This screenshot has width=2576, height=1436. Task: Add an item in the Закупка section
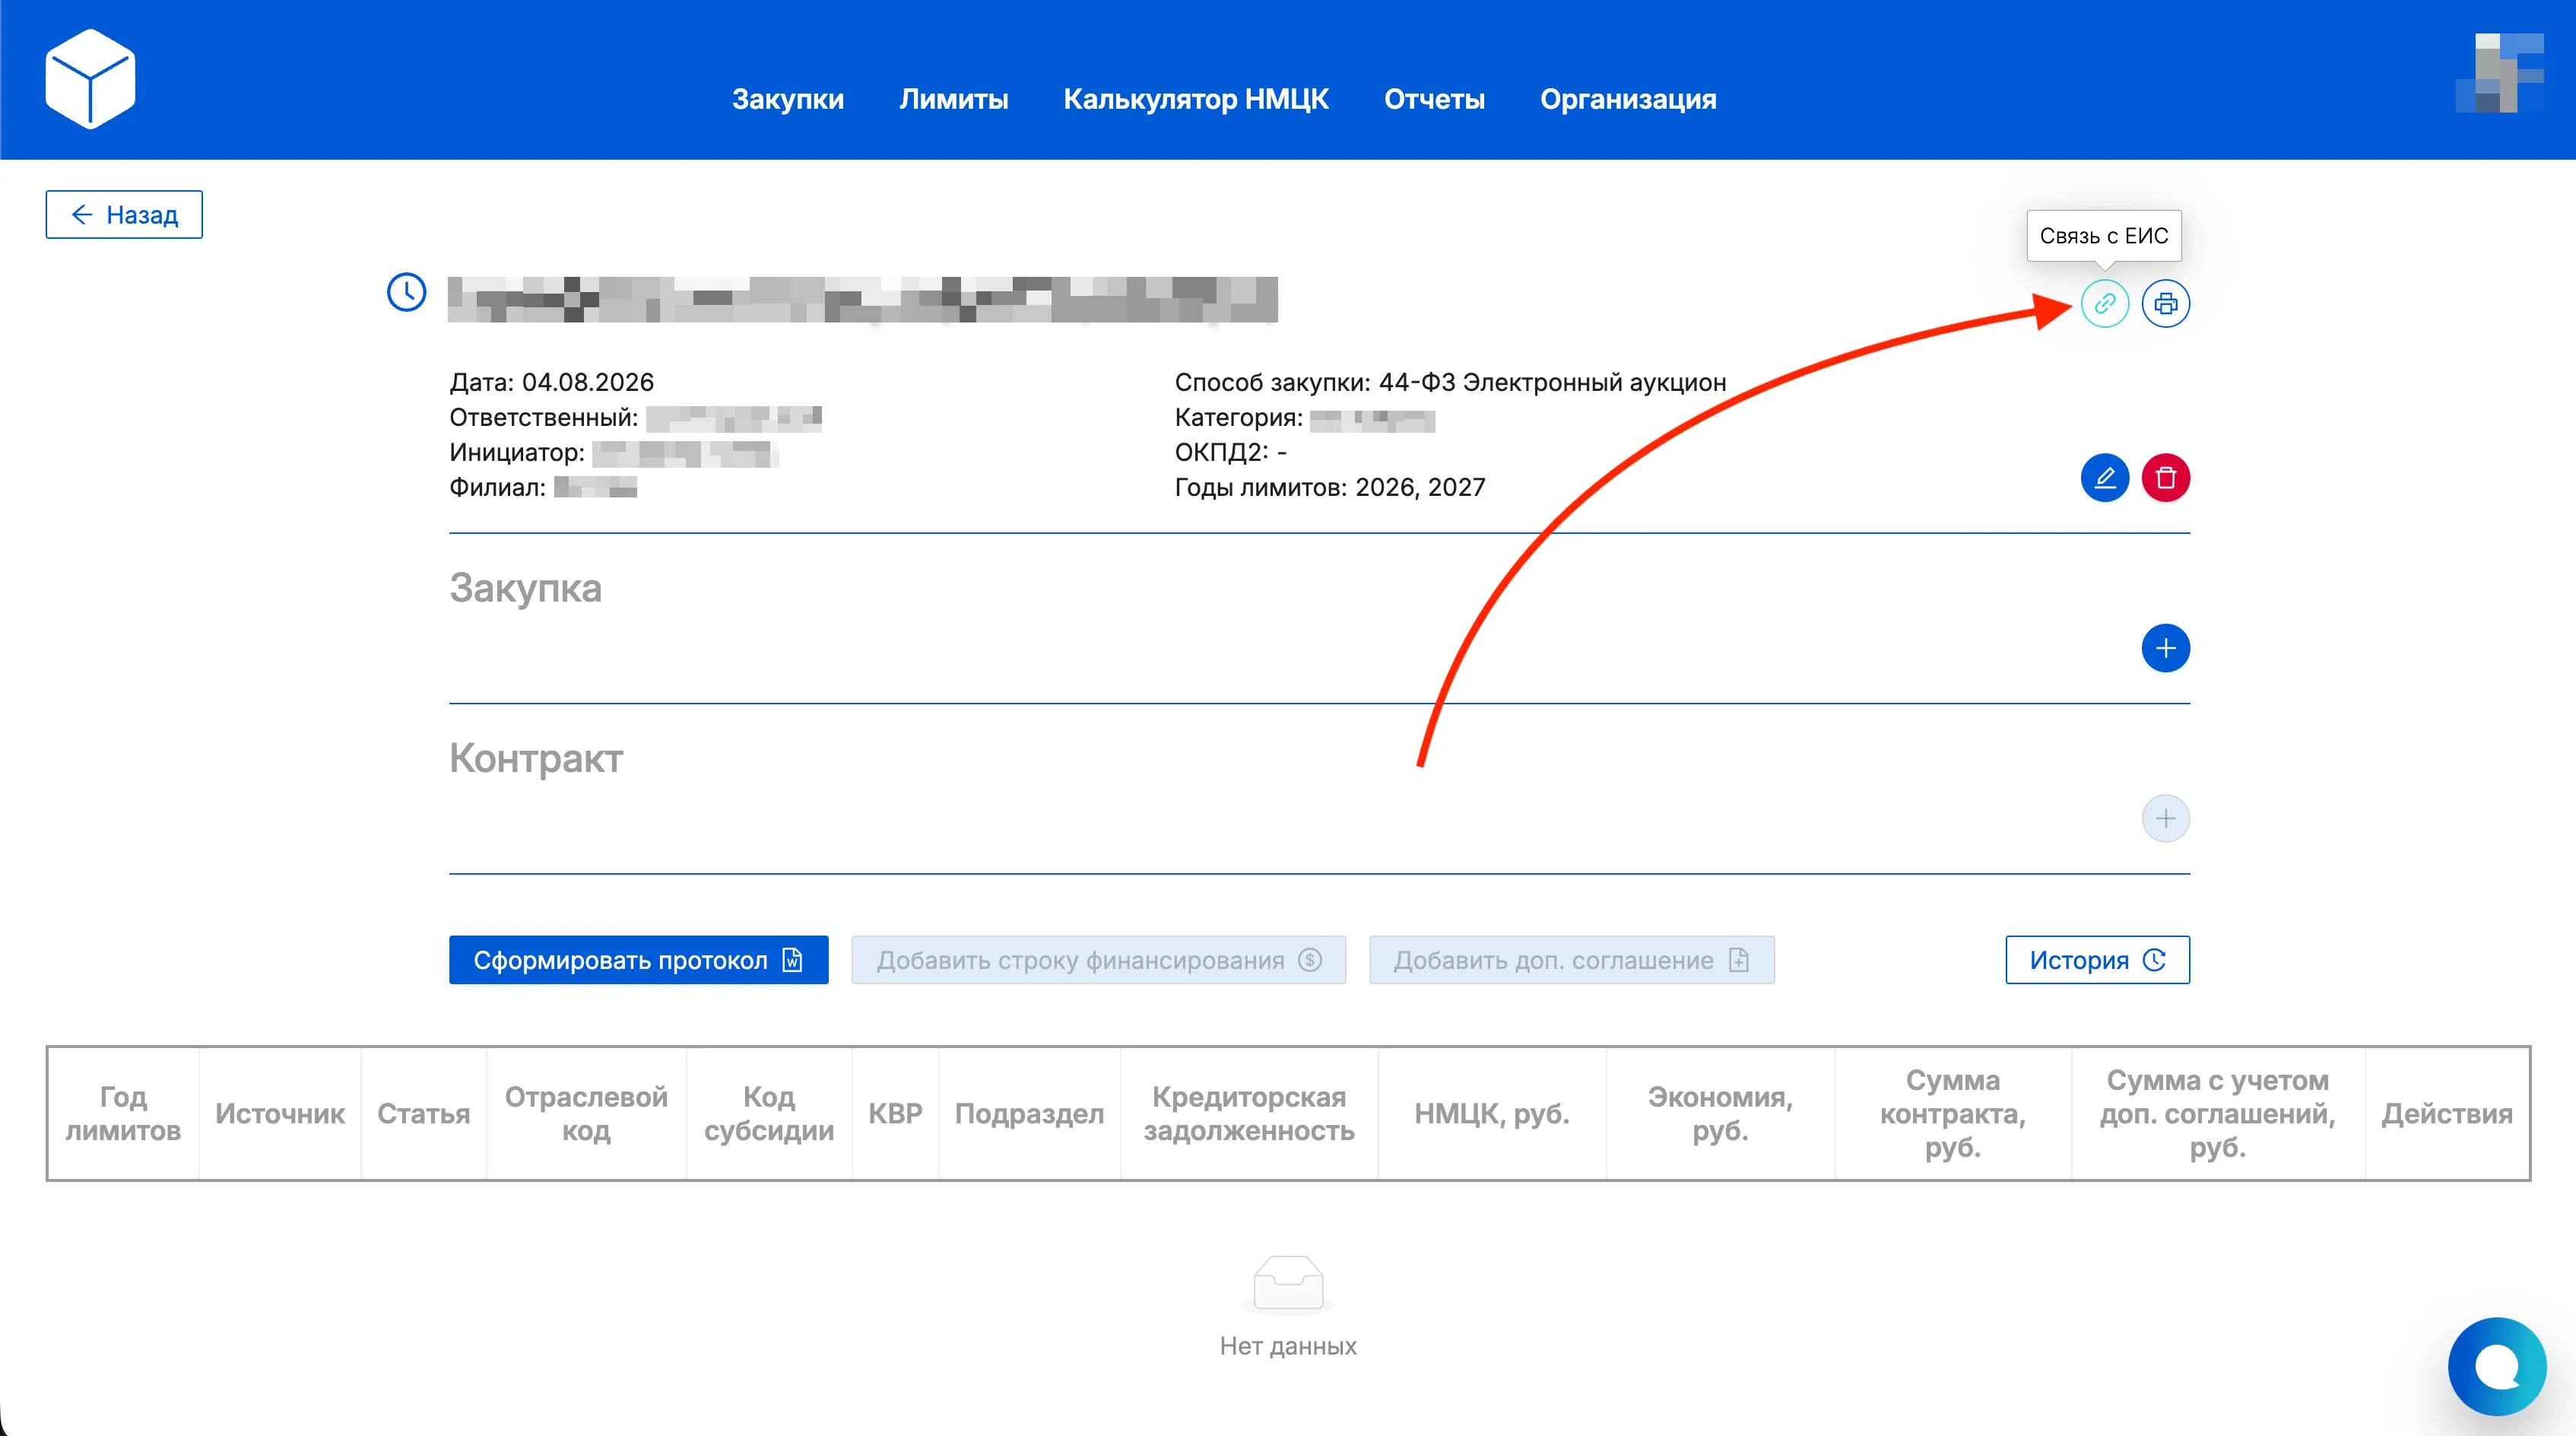click(2165, 648)
